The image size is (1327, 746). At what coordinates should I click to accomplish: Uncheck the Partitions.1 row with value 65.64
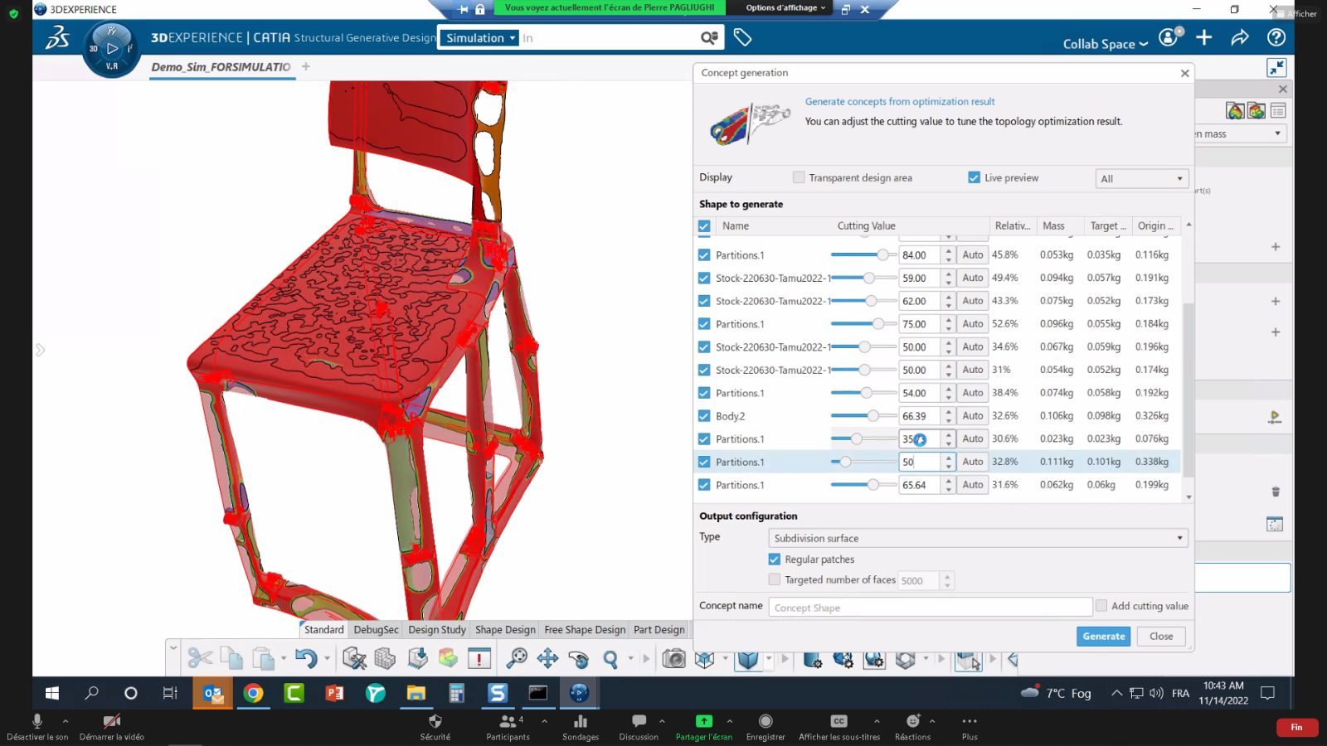click(704, 485)
